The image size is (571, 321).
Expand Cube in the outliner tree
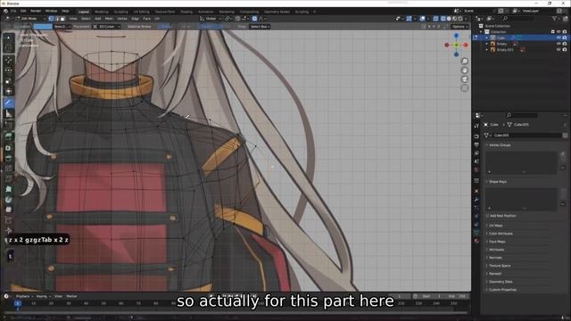click(487, 37)
